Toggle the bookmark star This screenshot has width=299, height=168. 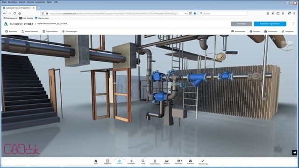(x=195, y=14)
